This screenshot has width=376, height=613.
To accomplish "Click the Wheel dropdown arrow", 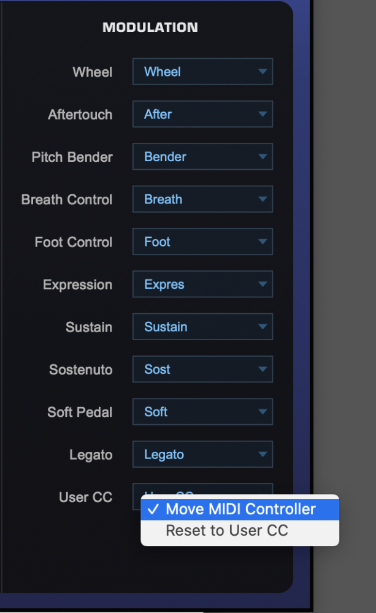I will pos(263,72).
